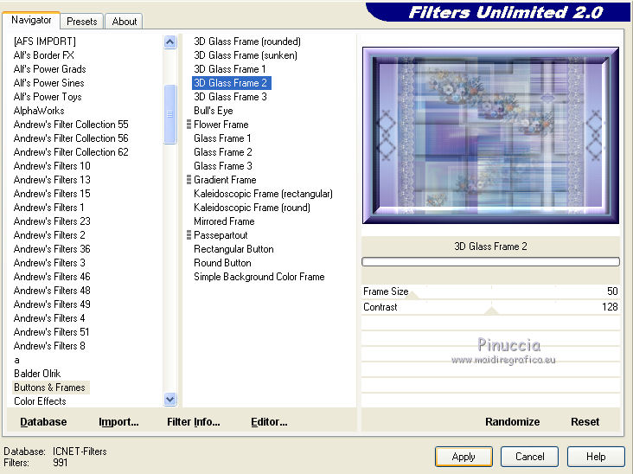Reset the filter settings
633x474 pixels.
pos(585,422)
